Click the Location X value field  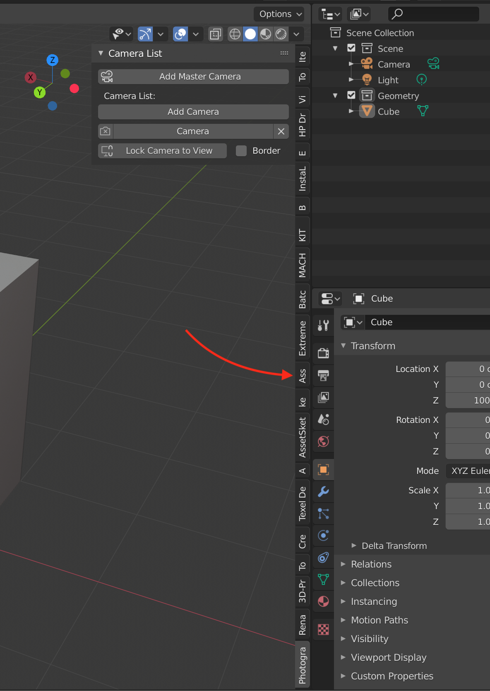pos(468,369)
